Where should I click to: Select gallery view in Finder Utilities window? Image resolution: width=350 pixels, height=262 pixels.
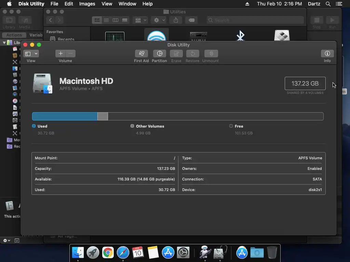point(125,20)
